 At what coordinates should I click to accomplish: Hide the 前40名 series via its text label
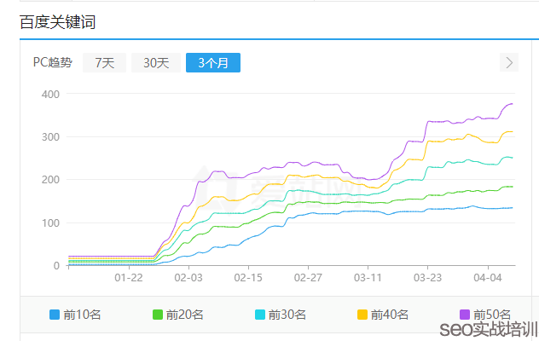tap(391, 315)
